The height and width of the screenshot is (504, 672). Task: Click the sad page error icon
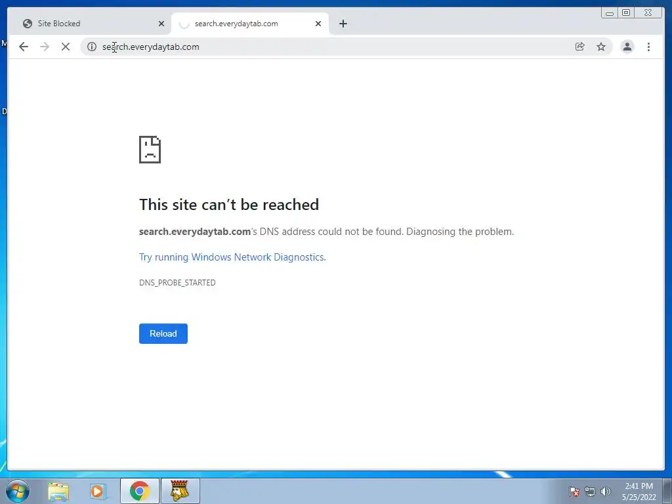tap(150, 150)
